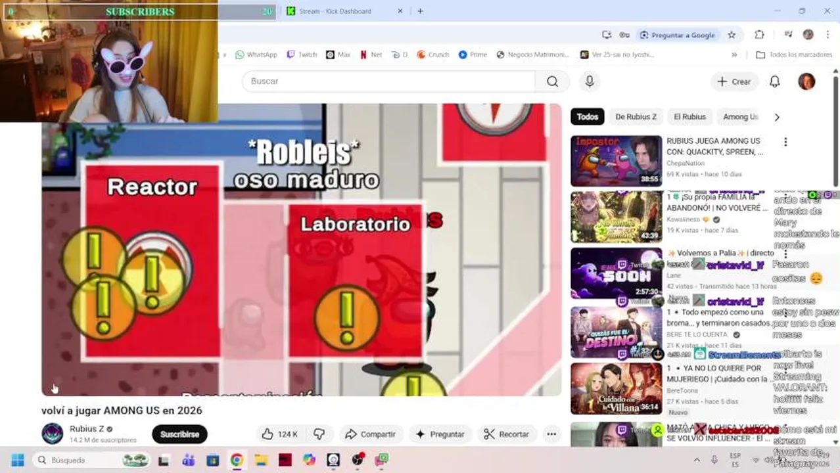This screenshot has width=840, height=473.
Task: Open options for RUBIUS JUEGA AMONG US video
Action: [785, 142]
